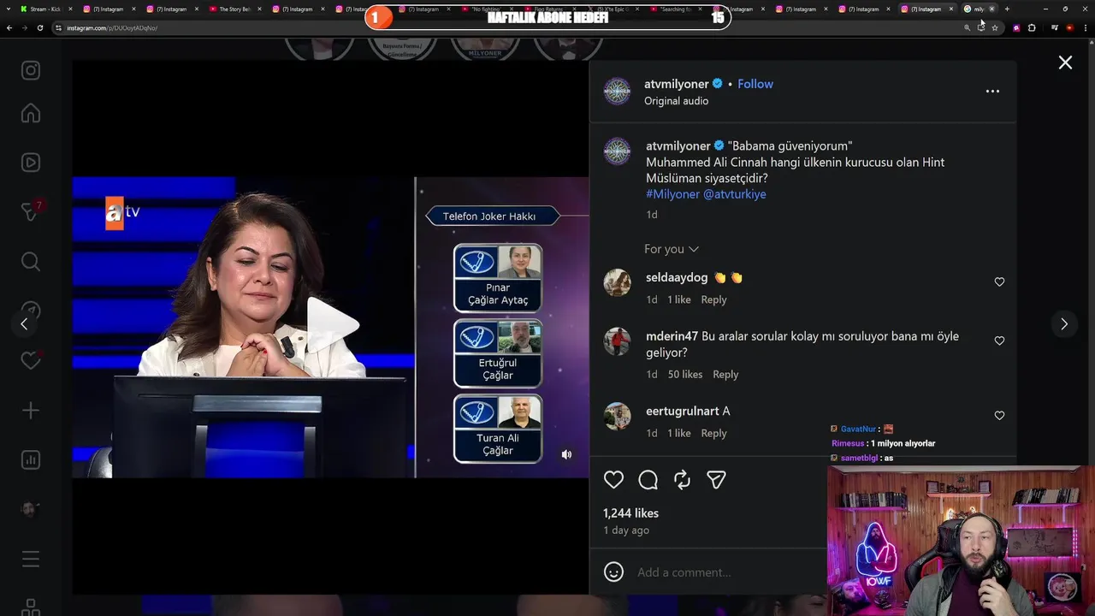This screenshot has height=616, width=1095.
Task: Open Search in Instagram sidebar
Action: point(31,262)
